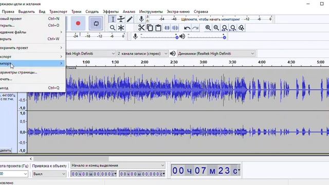
Task: Click 'Щёлкните, чтобы начать мониторинг' meter
Action: [210, 19]
